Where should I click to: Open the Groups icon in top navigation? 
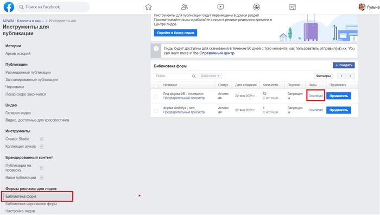click(x=256, y=7)
